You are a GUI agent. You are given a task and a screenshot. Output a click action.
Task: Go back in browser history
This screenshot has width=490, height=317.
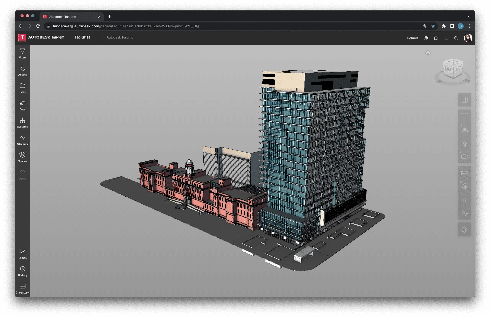click(x=21, y=26)
